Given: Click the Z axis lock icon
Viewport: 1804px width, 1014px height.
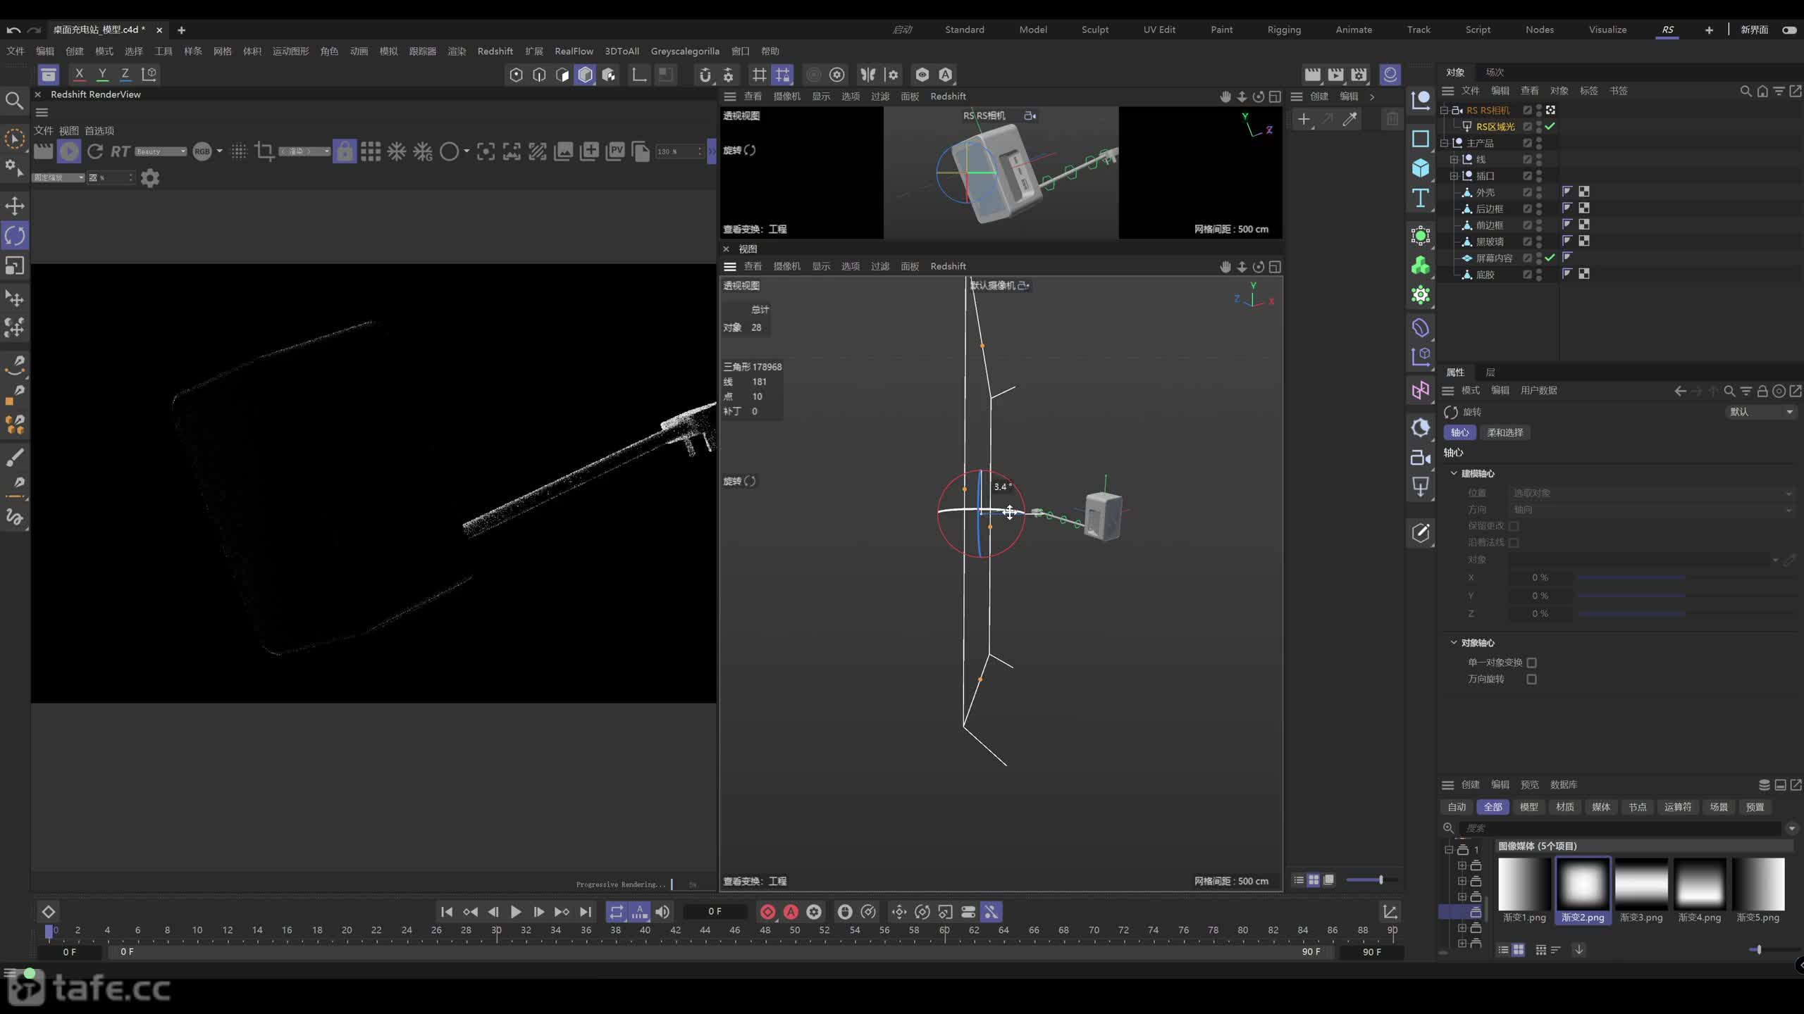Looking at the screenshot, I should point(125,74).
